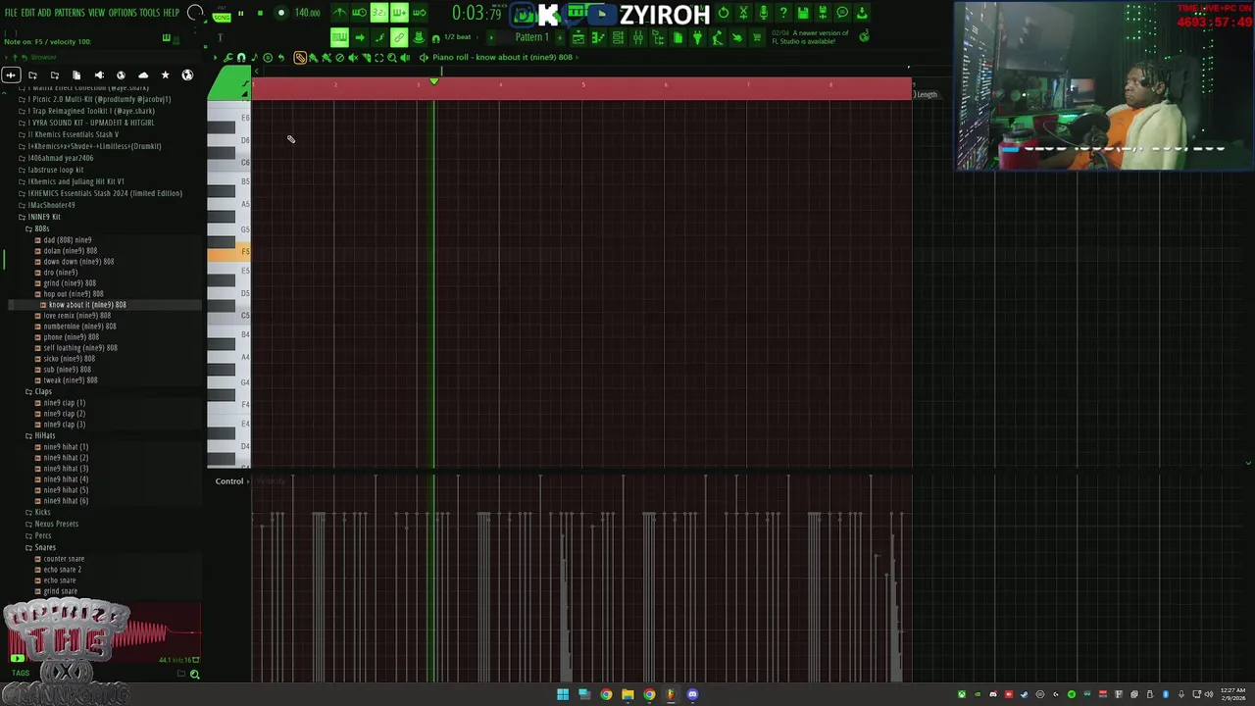
Task: Click the highlighted F5 piano key
Action: pos(228,253)
